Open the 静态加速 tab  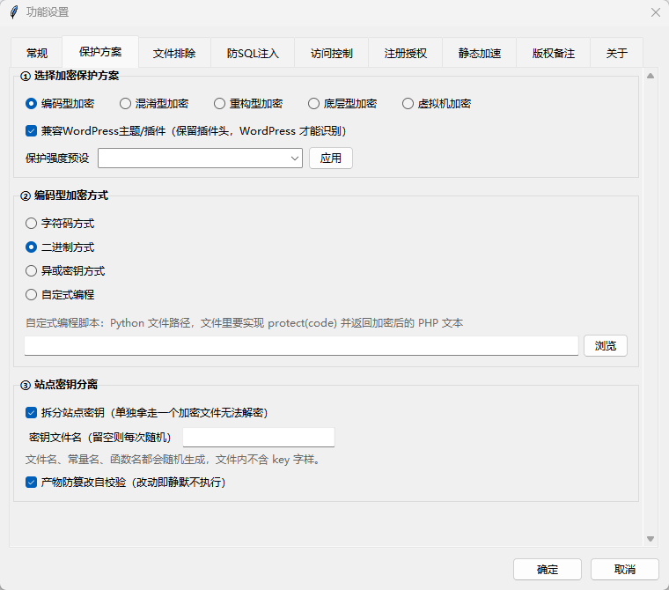pyautogui.click(x=479, y=54)
